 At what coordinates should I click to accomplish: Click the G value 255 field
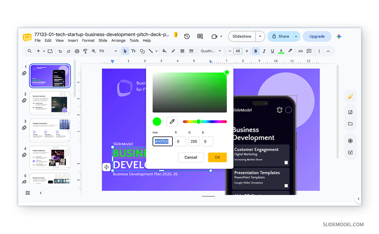tap(194, 141)
